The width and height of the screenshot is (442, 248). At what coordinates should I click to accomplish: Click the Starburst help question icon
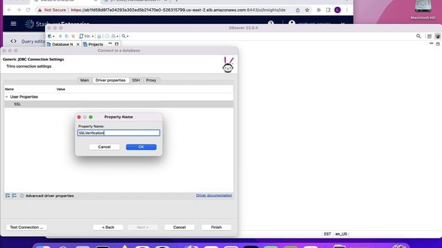(271, 23)
